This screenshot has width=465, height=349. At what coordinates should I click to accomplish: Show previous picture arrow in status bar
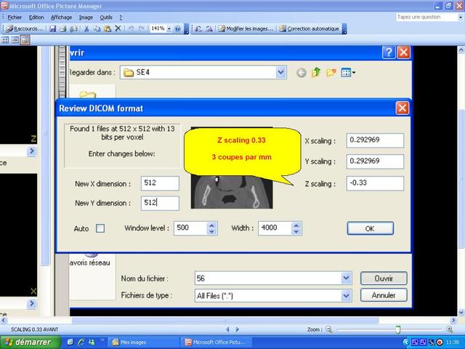click(227, 329)
